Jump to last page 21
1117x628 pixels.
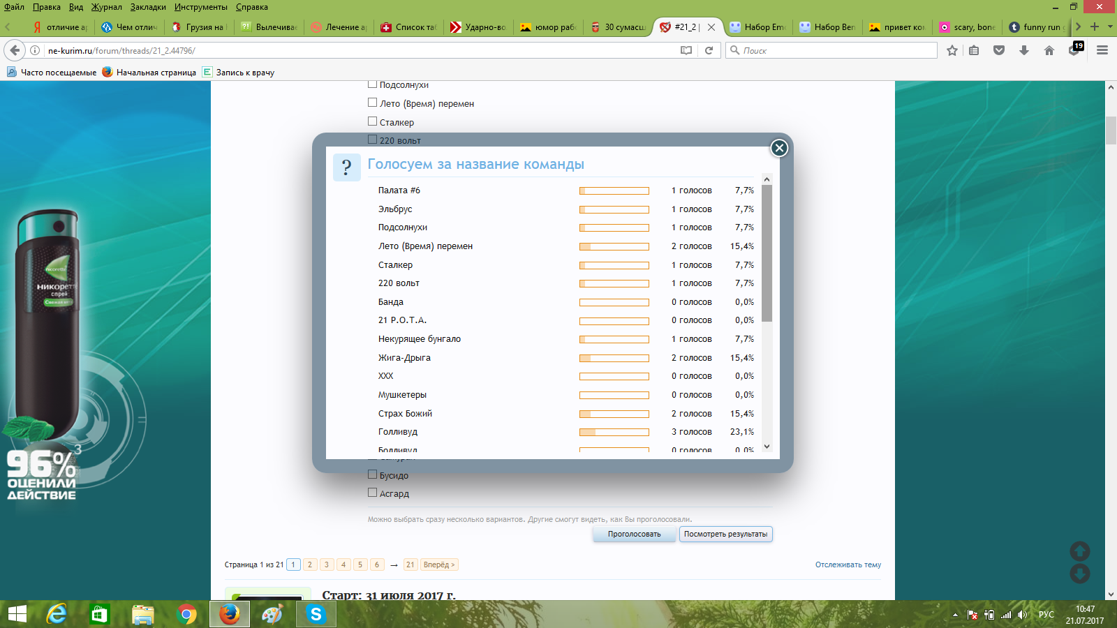coord(410,565)
